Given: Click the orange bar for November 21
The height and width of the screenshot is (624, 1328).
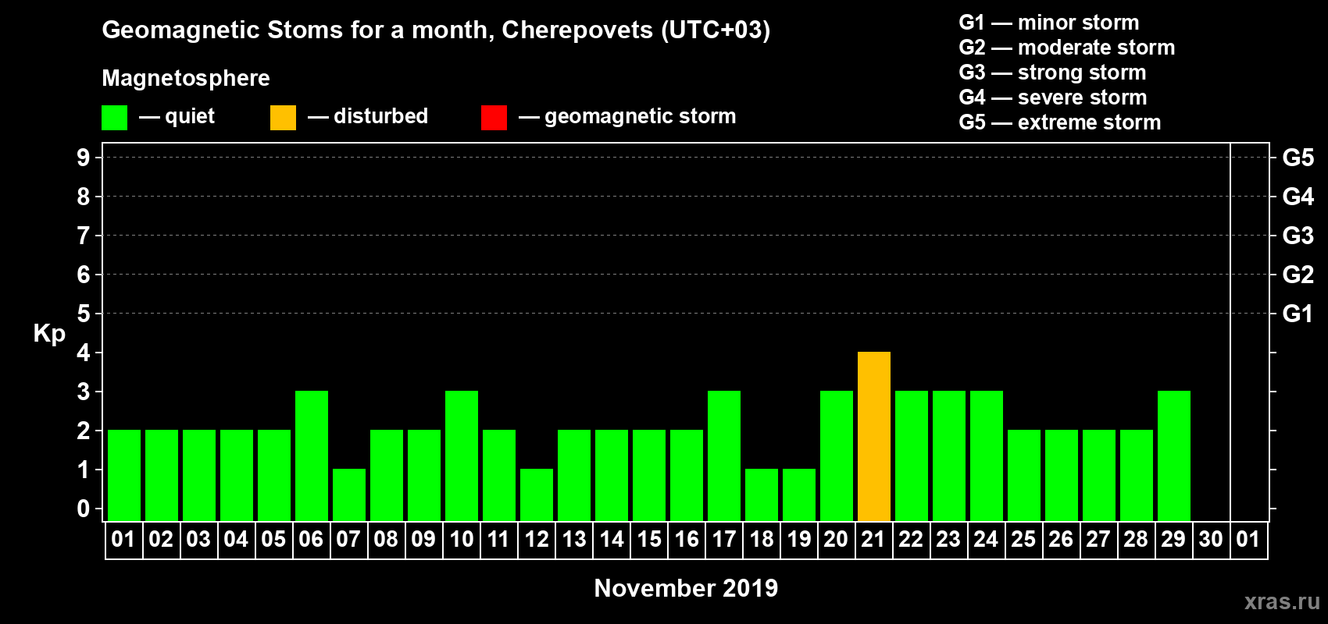Looking at the screenshot, I should [x=873, y=437].
